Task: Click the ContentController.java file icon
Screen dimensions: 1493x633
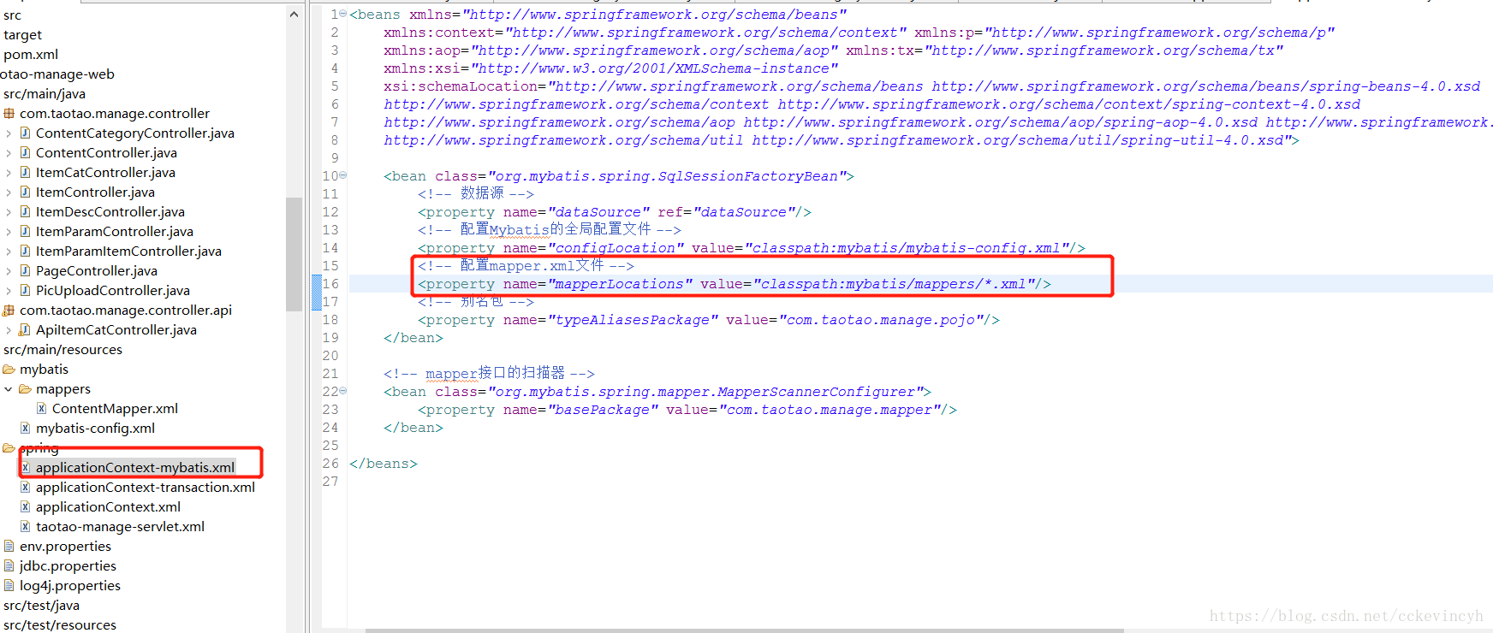Action: [x=26, y=152]
